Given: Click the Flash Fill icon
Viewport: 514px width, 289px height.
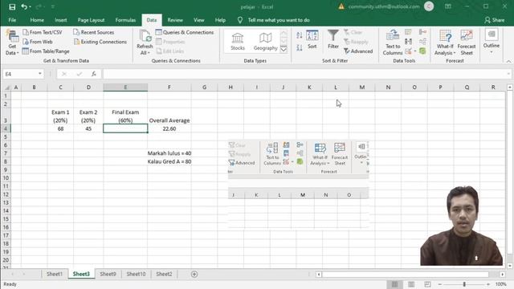Looking at the screenshot, I should (408, 32).
